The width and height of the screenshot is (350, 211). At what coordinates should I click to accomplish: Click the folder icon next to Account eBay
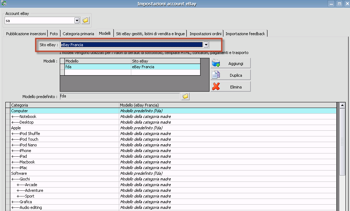click(x=85, y=21)
